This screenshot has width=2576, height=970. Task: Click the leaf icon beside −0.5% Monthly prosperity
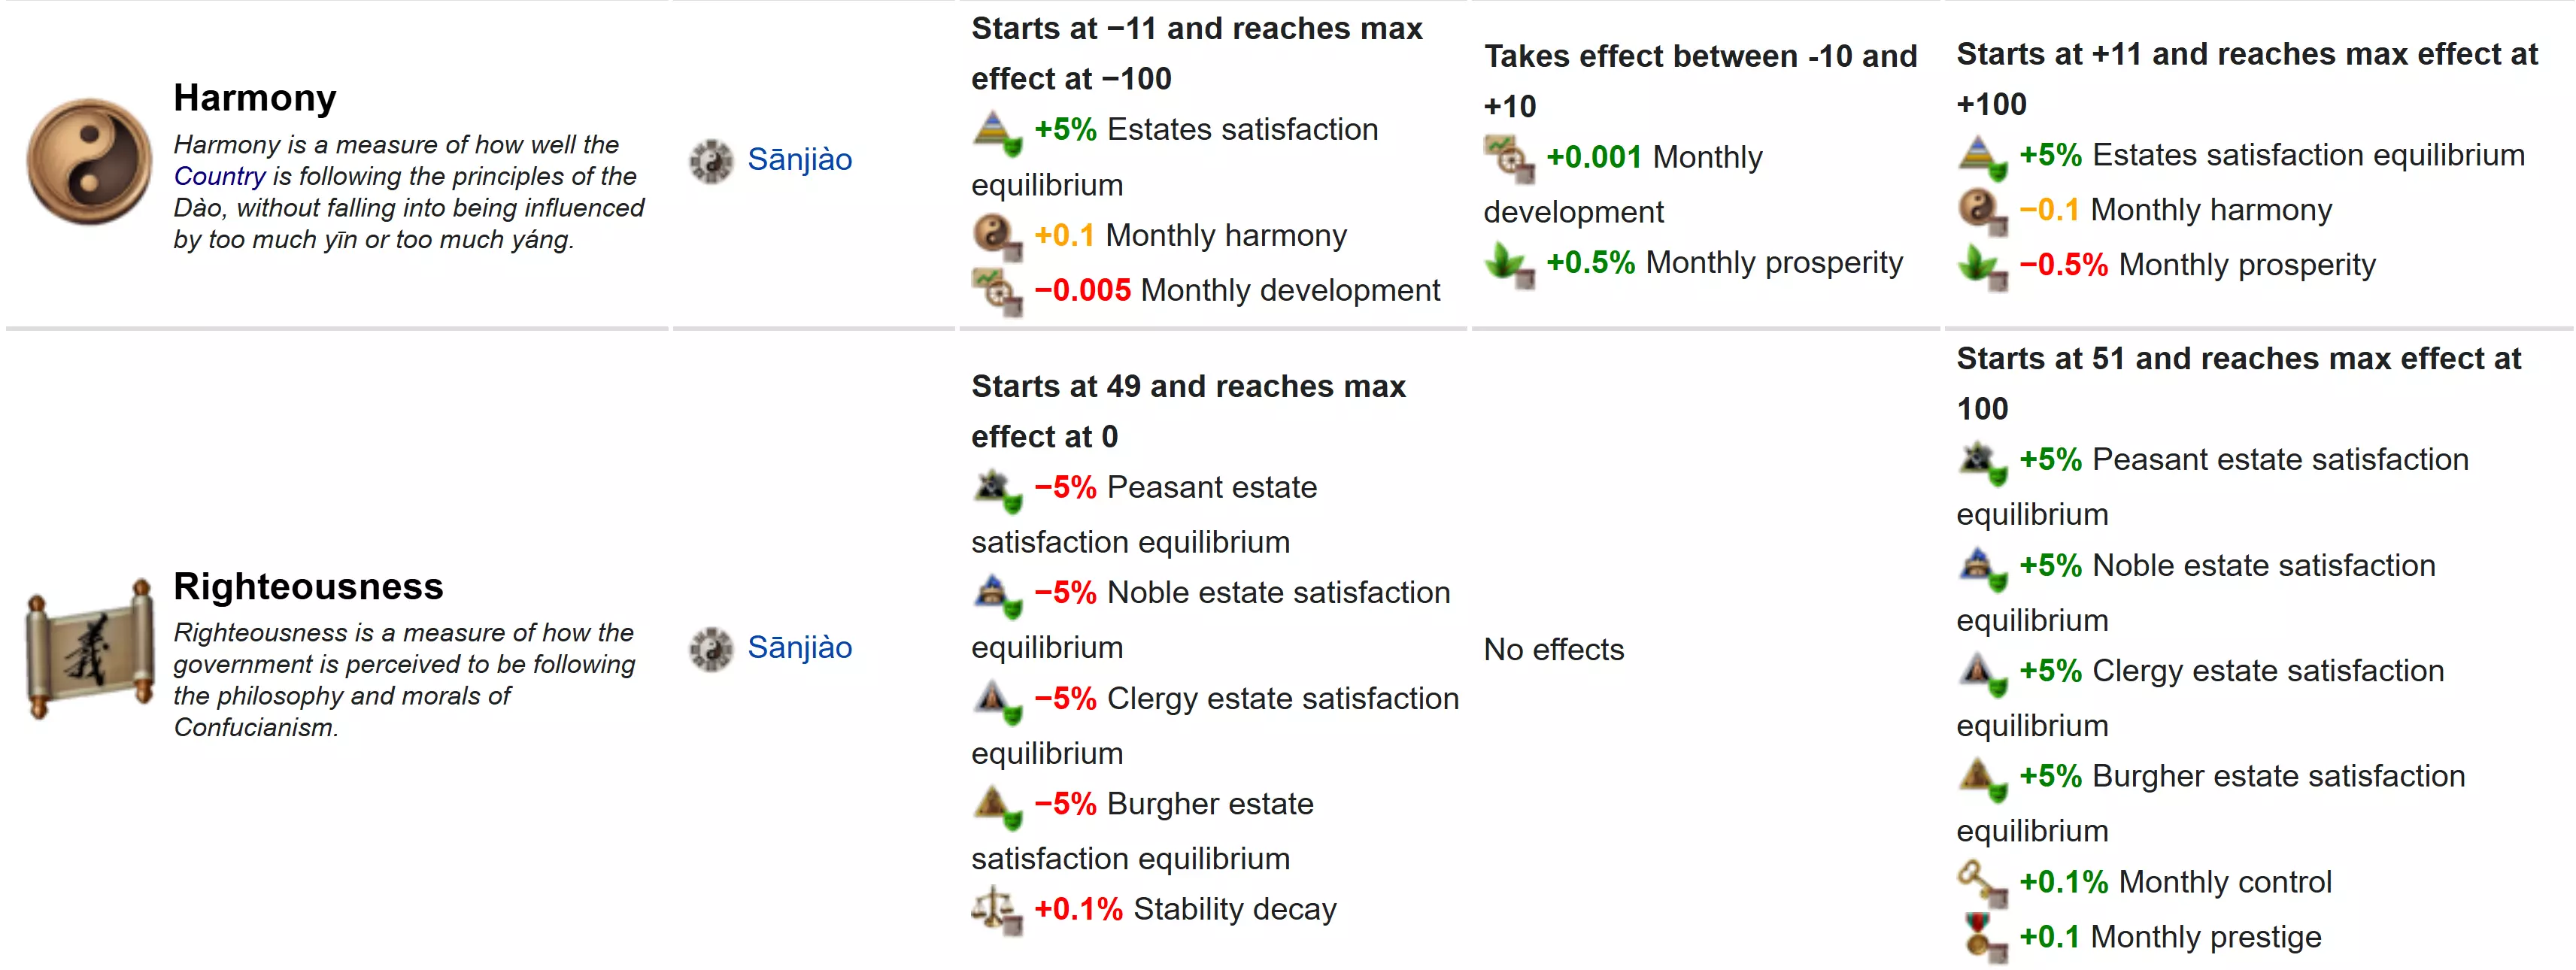click(1981, 266)
